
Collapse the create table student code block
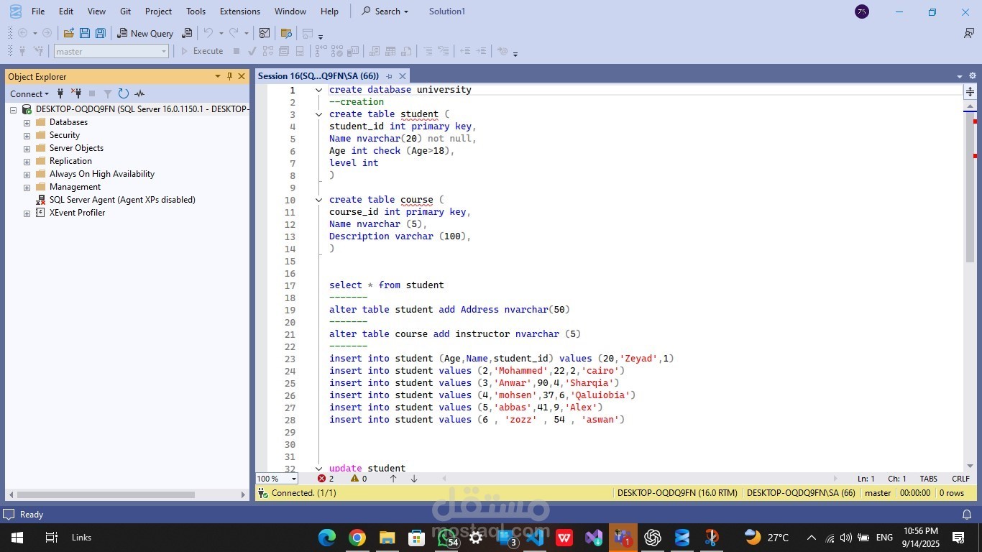(318, 114)
